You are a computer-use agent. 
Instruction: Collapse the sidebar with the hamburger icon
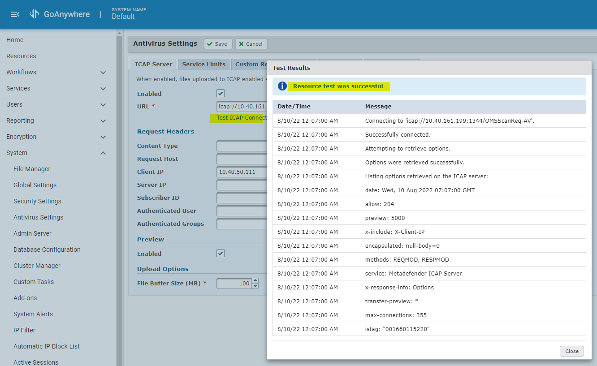tap(15, 14)
